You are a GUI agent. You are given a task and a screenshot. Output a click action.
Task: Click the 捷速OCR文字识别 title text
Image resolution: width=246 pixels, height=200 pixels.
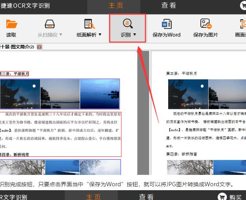(25, 6)
